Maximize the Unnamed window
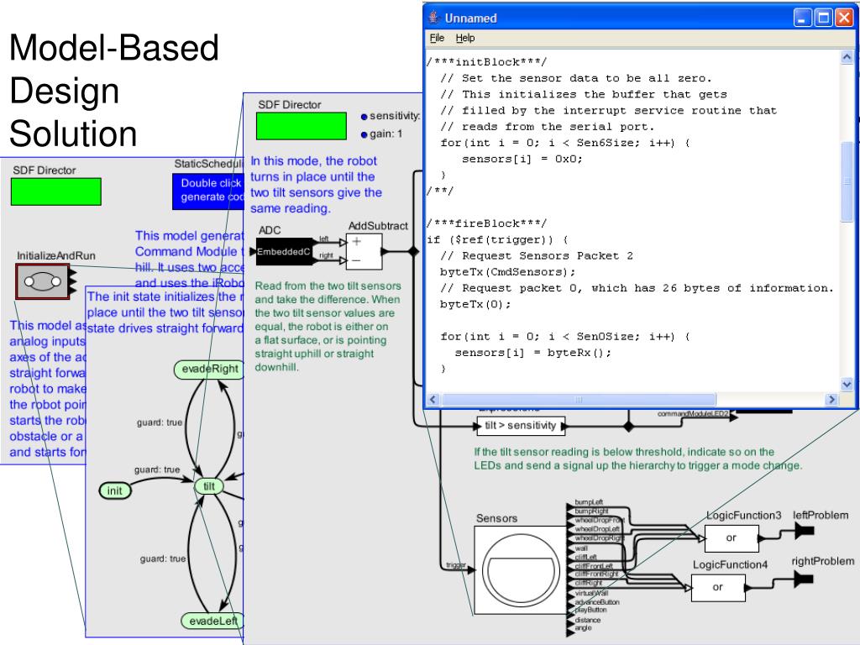This screenshot has width=860, height=645. click(x=823, y=18)
